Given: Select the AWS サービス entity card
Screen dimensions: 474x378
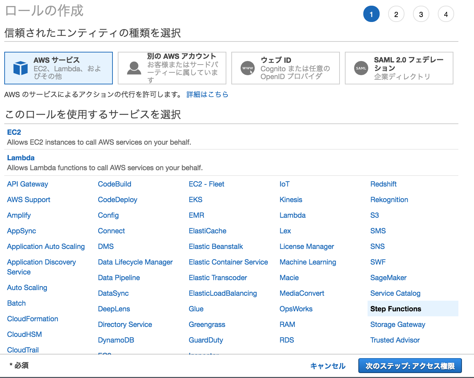Looking at the screenshot, I should (x=59, y=68).
